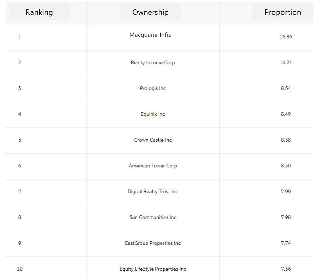
Task: Click the 16.86 proportion value
Action: coord(286,37)
